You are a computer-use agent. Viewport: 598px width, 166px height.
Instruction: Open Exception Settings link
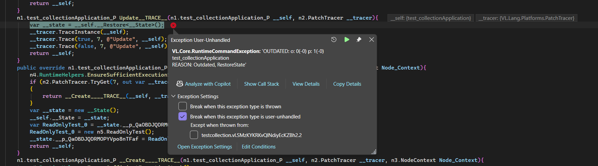205,147
